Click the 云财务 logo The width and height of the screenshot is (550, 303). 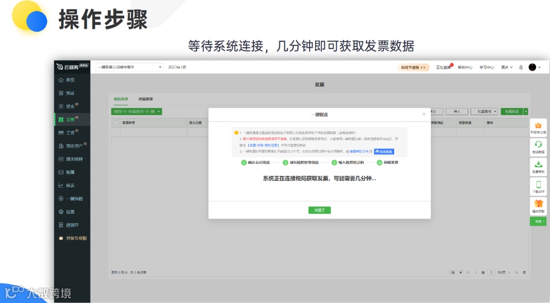[x=72, y=67]
